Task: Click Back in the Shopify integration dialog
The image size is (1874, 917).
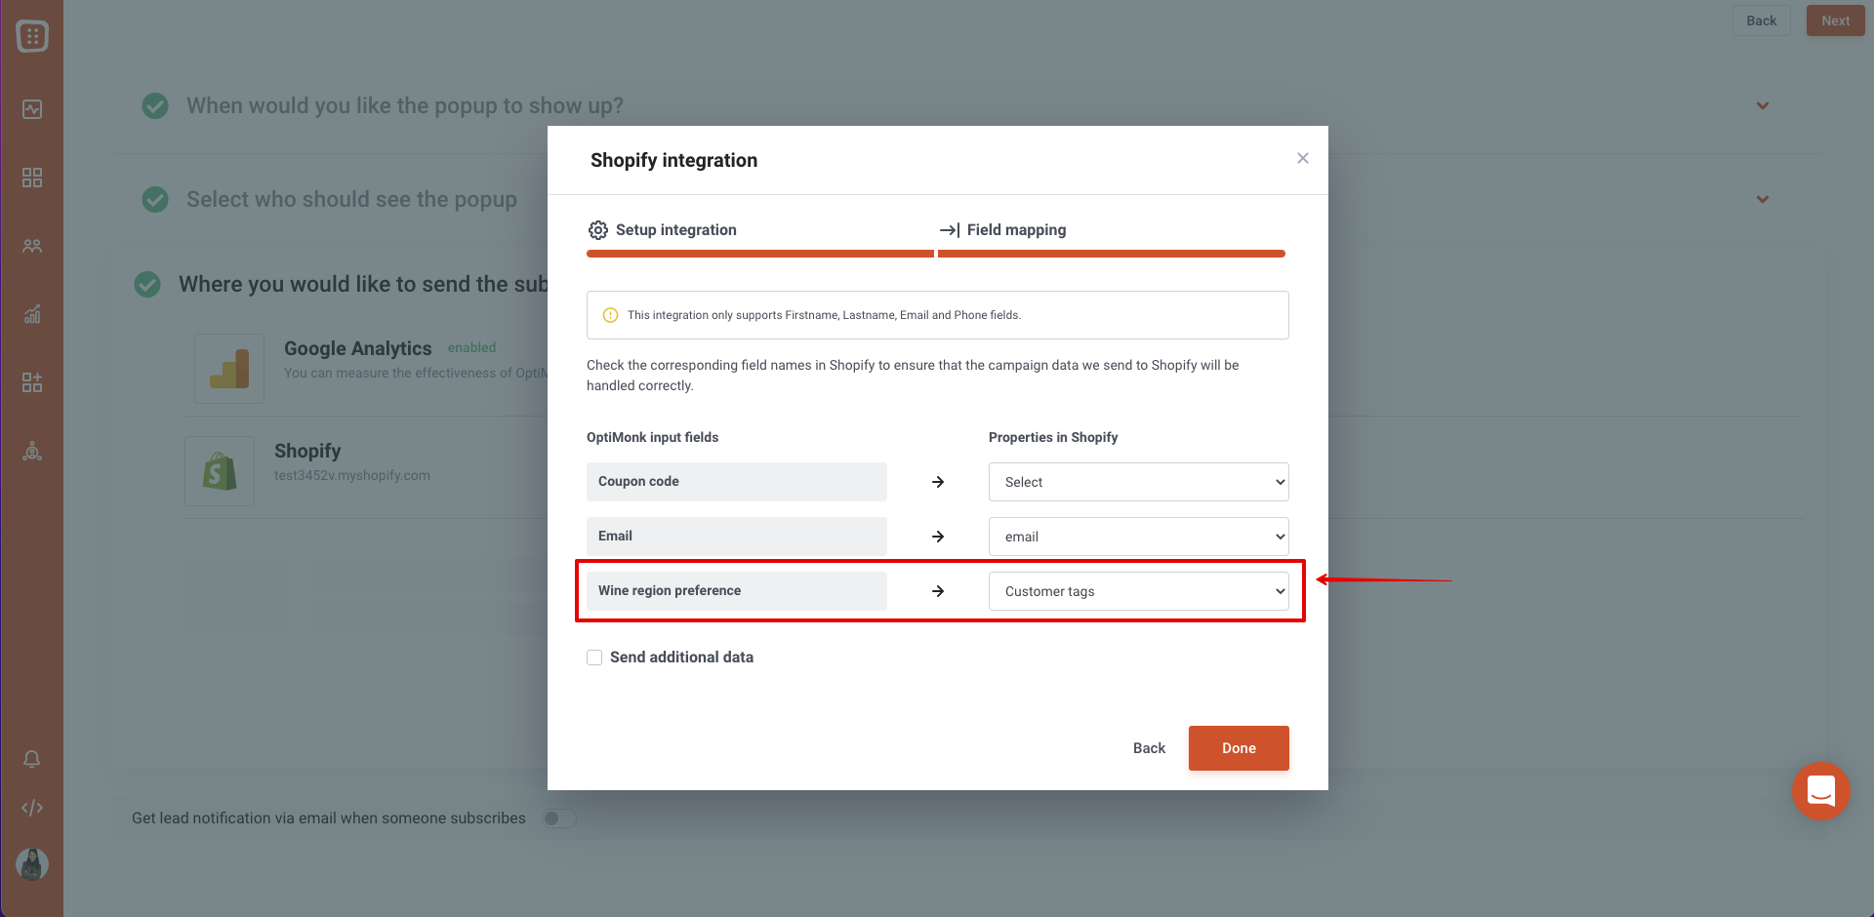Action: [x=1149, y=748]
